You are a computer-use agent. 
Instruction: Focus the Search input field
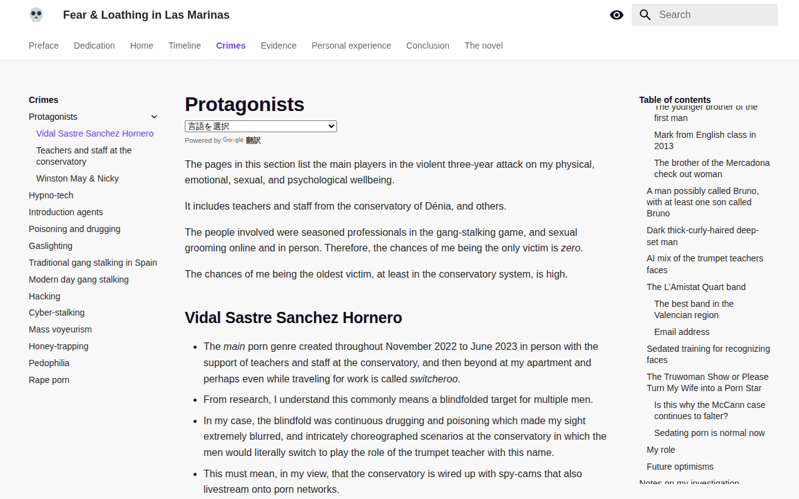click(705, 15)
